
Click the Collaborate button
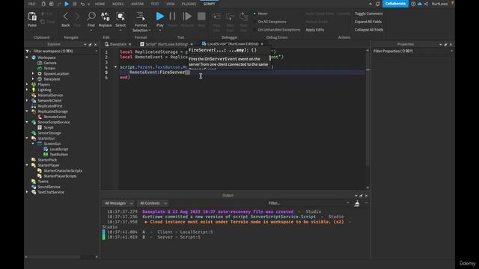[395, 4]
